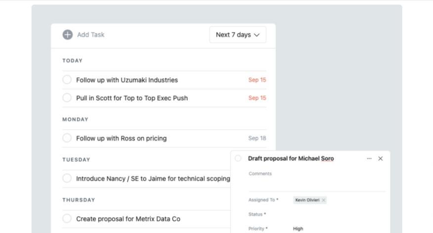This screenshot has width=433, height=233.
Task: Check off Pull in Scott task
Action: click(x=67, y=98)
